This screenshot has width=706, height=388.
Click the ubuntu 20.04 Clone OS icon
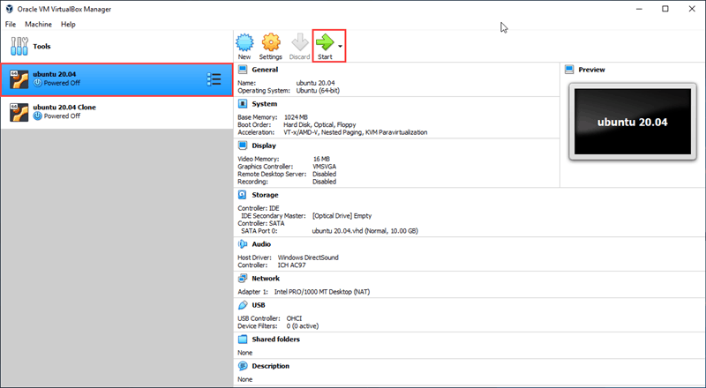coord(19,113)
